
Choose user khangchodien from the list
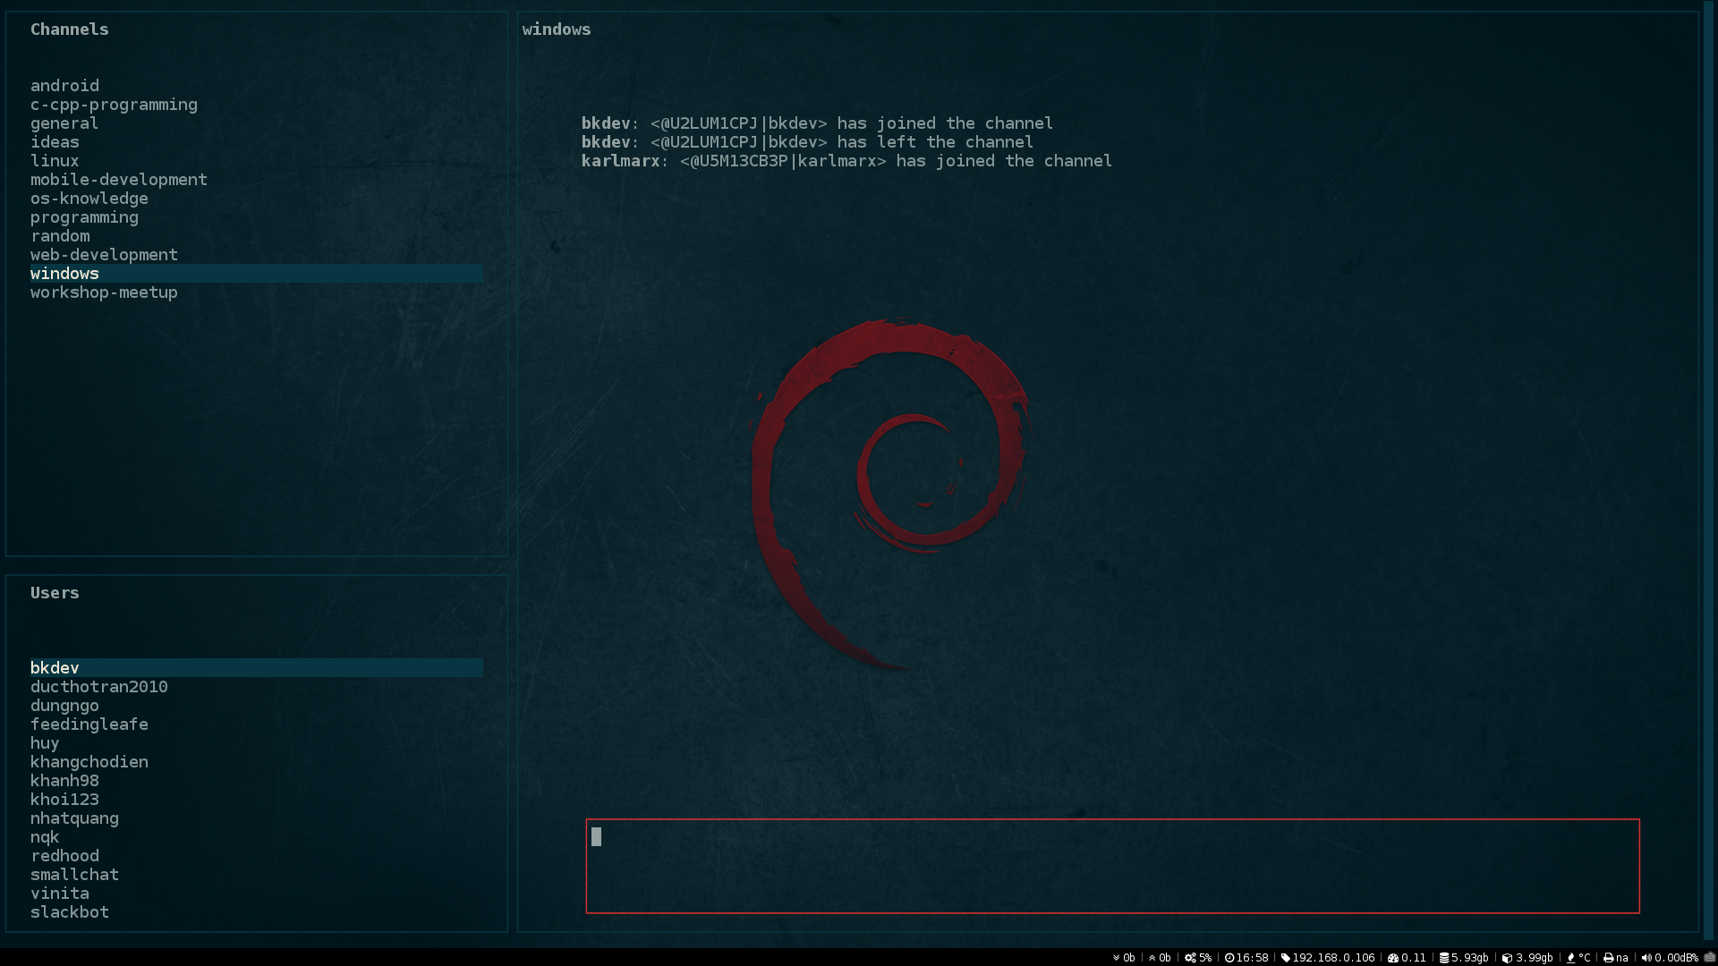click(x=89, y=762)
